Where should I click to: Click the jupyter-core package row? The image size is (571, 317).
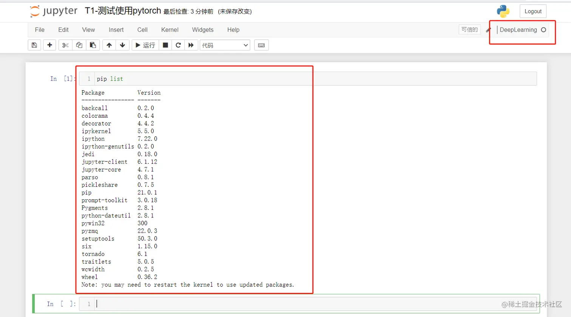pos(118,170)
